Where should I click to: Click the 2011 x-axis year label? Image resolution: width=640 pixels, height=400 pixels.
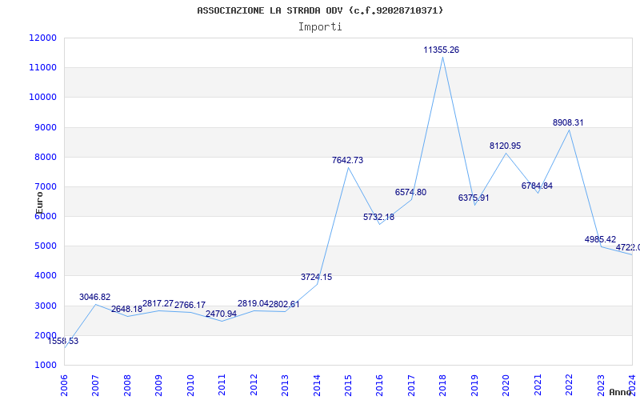[x=222, y=385]
